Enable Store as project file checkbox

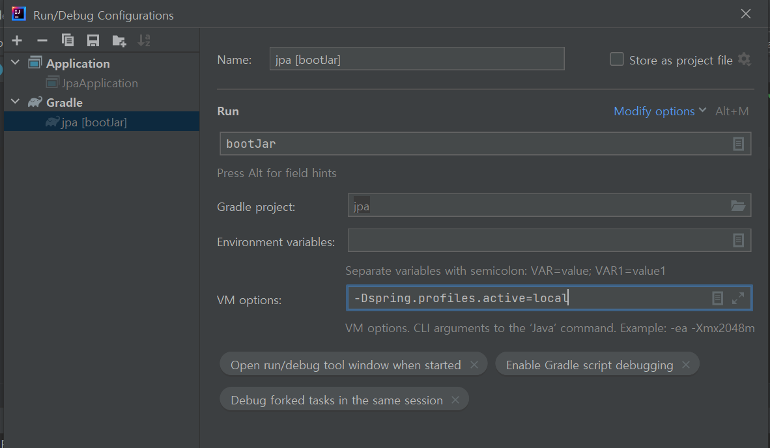coord(617,59)
